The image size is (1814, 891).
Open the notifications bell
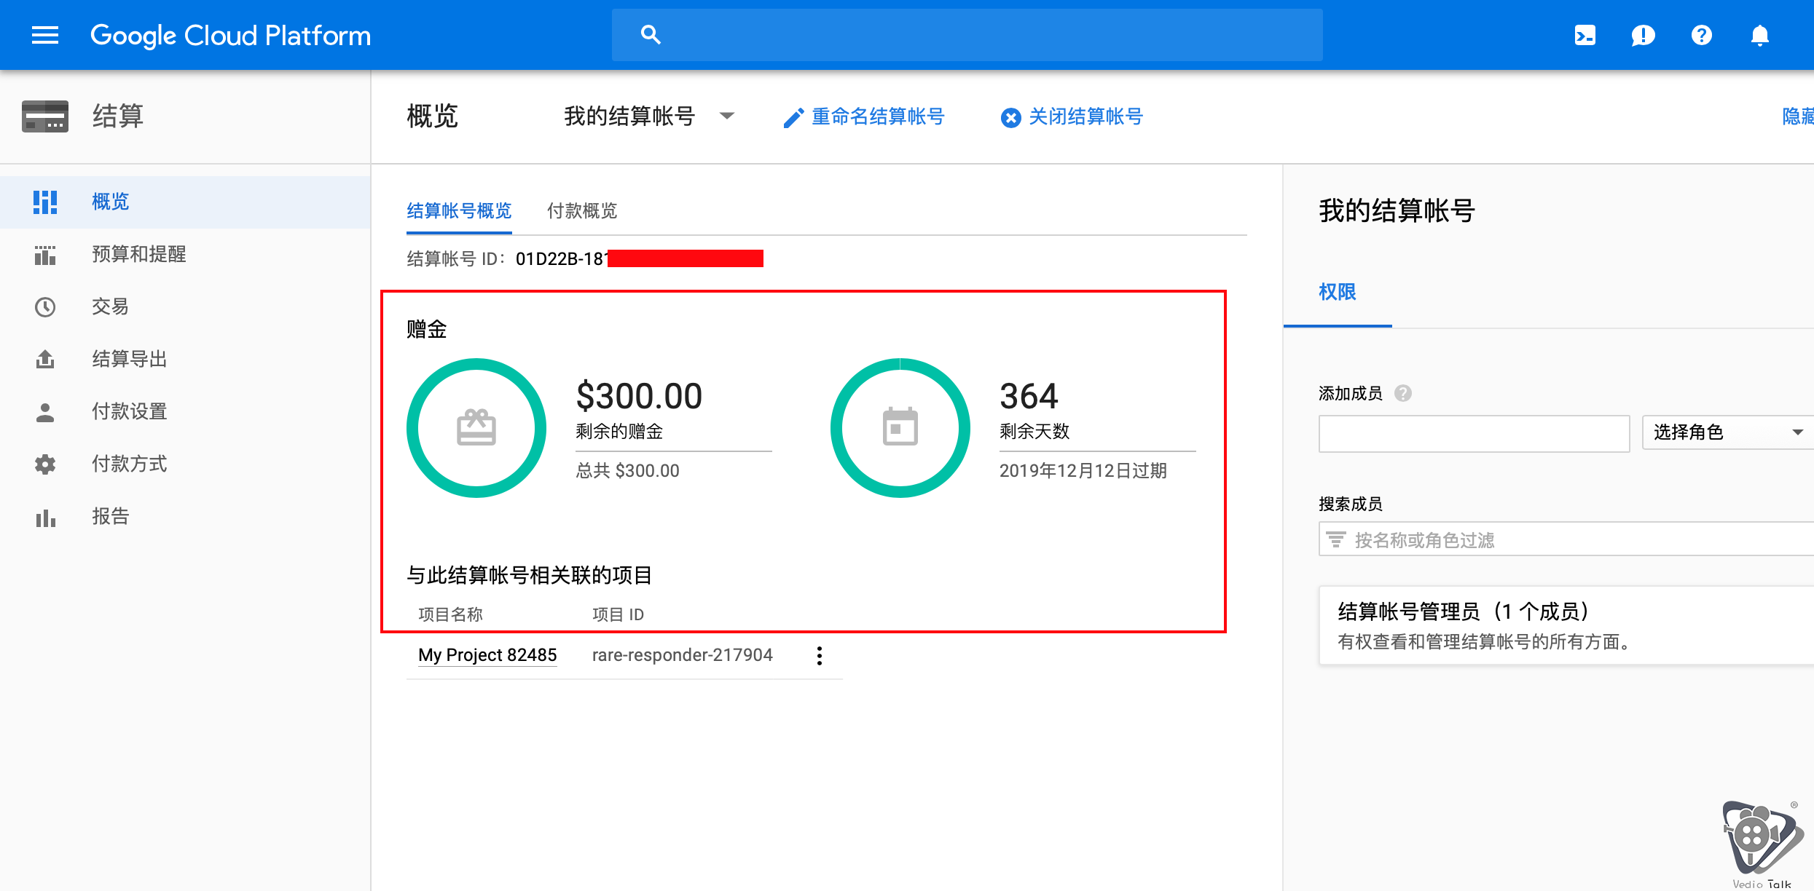point(1759,35)
